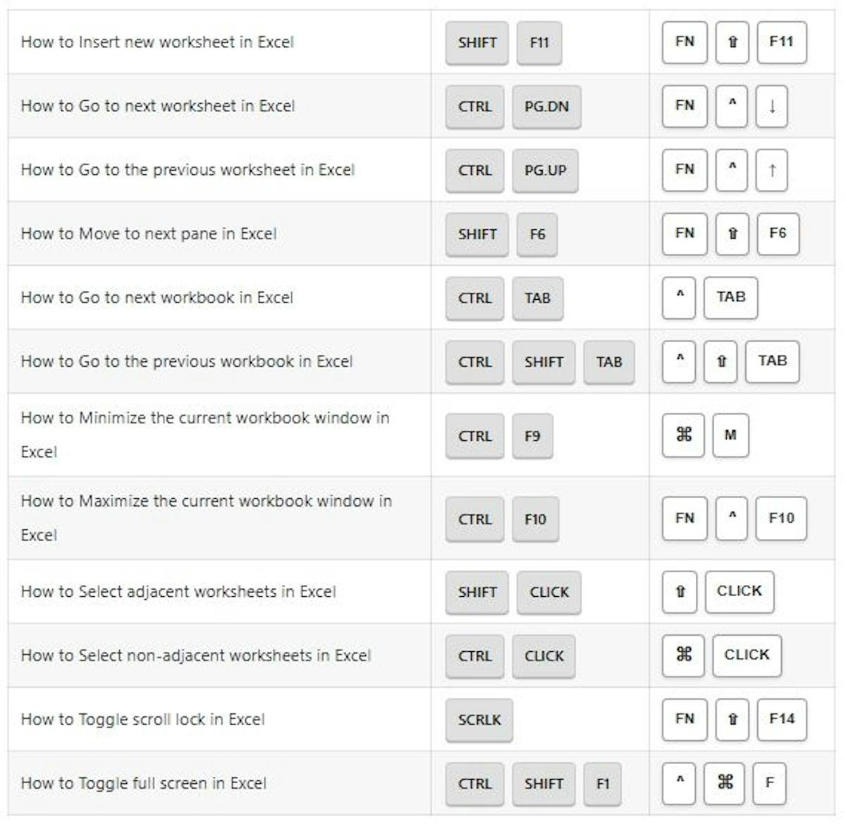Select "How to Toggle scroll lock in Excel" text
Viewport: 846px width, 829px height.
click(x=143, y=720)
